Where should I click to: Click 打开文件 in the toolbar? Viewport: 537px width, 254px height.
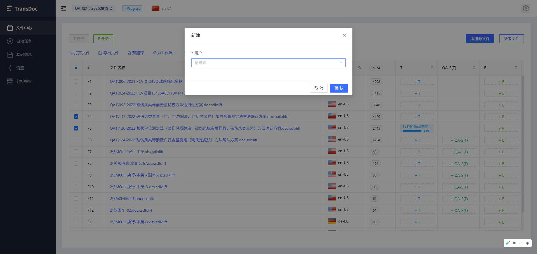coord(79,53)
